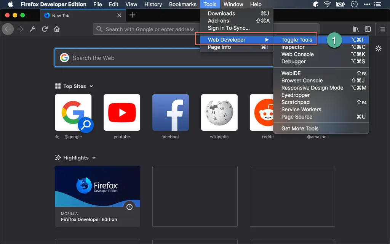
Task: Select Eyedropper from Web Developer menu
Action: 296,95
